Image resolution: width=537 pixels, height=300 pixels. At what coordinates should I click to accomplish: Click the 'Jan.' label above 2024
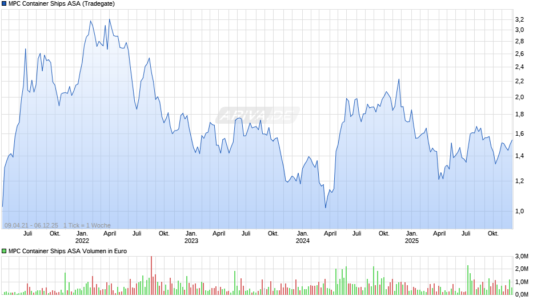pos(302,233)
